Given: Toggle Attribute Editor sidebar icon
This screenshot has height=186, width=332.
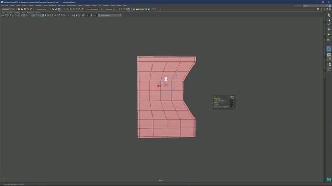Looking at the screenshot, I should (x=324, y=9).
